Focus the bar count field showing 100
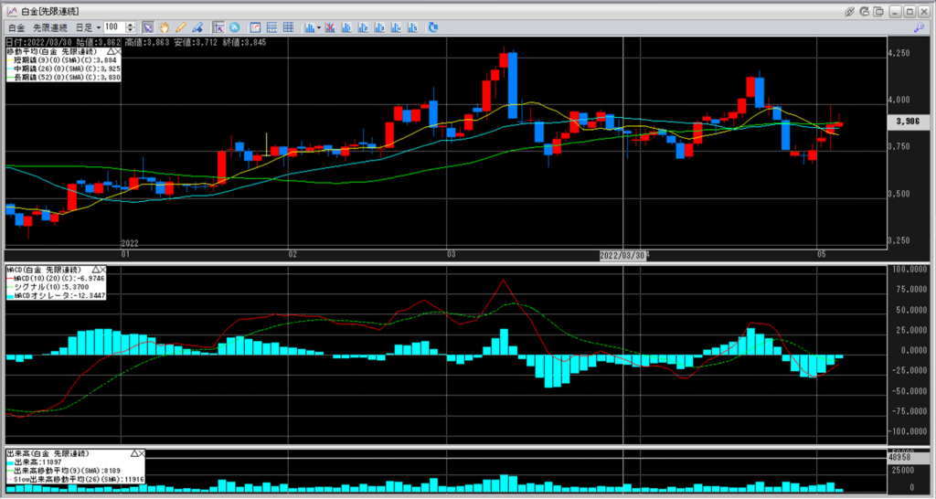This screenshot has width=936, height=499. click(113, 27)
